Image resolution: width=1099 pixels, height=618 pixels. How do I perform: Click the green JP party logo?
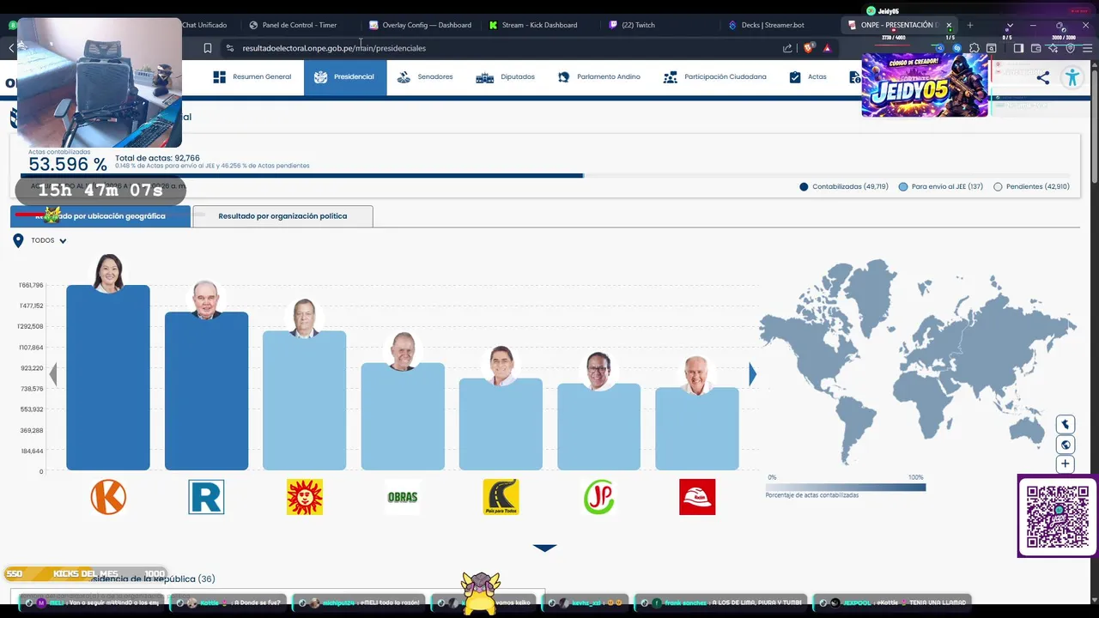(x=599, y=497)
